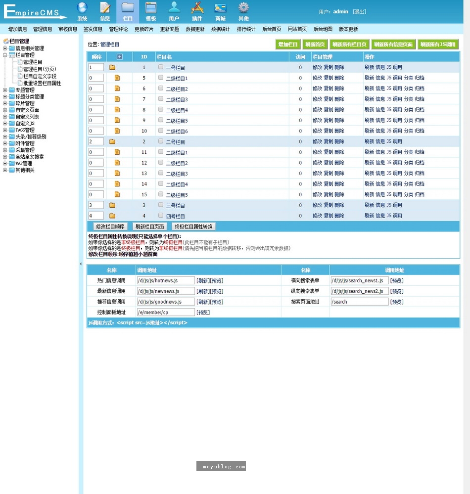Click folder icon of 三号栏目 row
Image resolution: width=470 pixels, height=494 pixels.
(112, 205)
